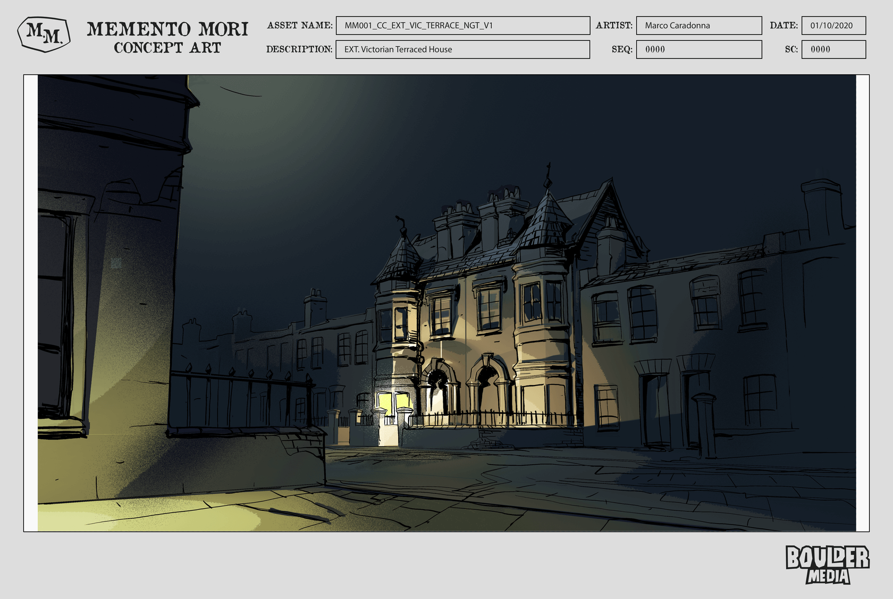Viewport: 893px width, 599px height.
Task: Click the SC field showing 0000
Action: click(x=833, y=49)
